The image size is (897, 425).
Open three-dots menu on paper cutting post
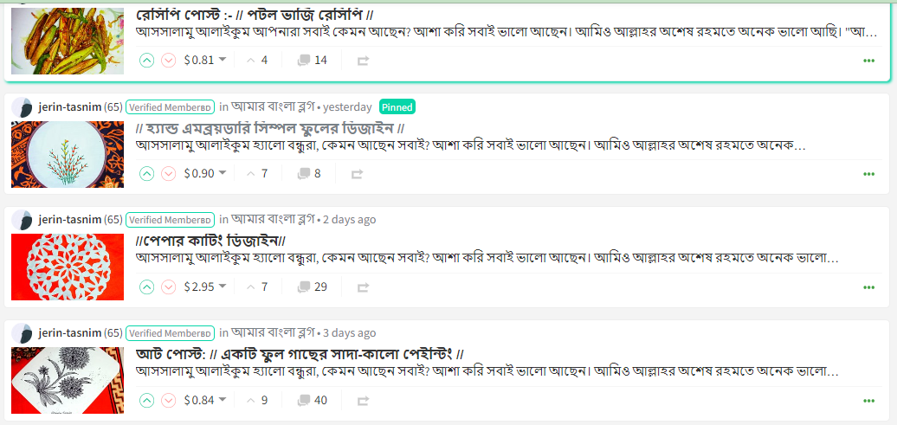coord(868,287)
